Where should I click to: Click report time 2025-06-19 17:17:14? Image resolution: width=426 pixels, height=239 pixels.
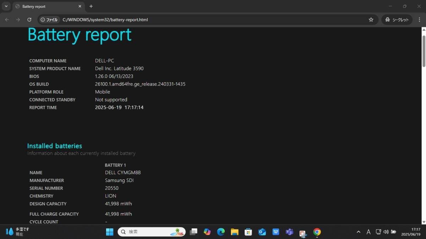click(x=119, y=107)
